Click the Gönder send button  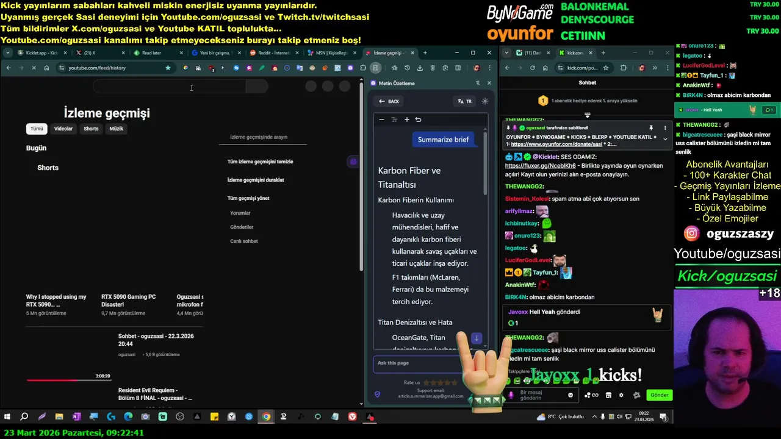coord(659,395)
